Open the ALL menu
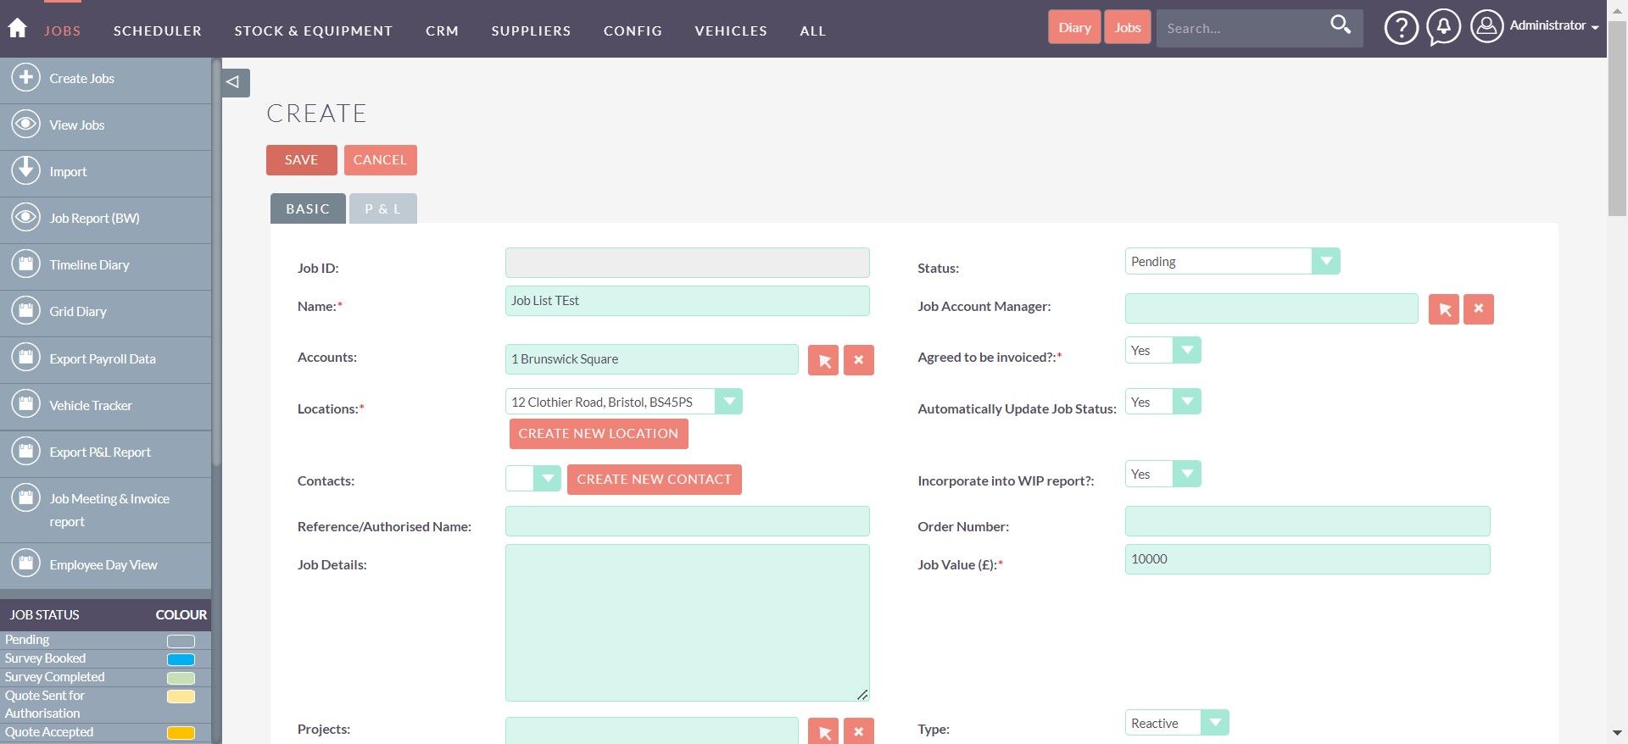The image size is (1628, 744). 812,31
